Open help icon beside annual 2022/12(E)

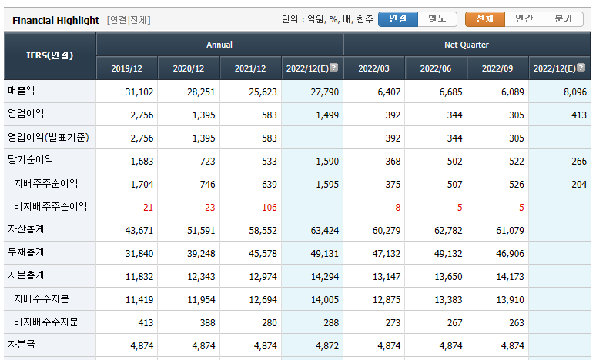pyautogui.click(x=333, y=68)
